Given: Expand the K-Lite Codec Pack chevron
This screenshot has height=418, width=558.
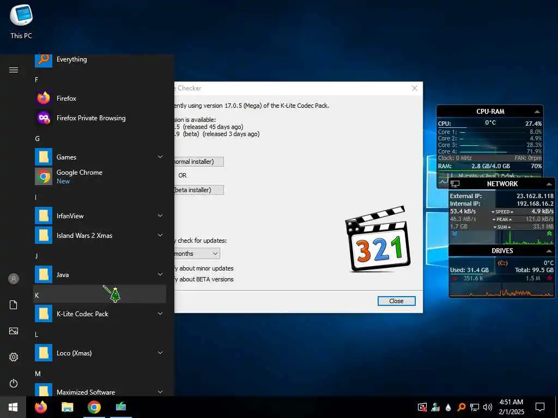Looking at the screenshot, I should 160,313.
